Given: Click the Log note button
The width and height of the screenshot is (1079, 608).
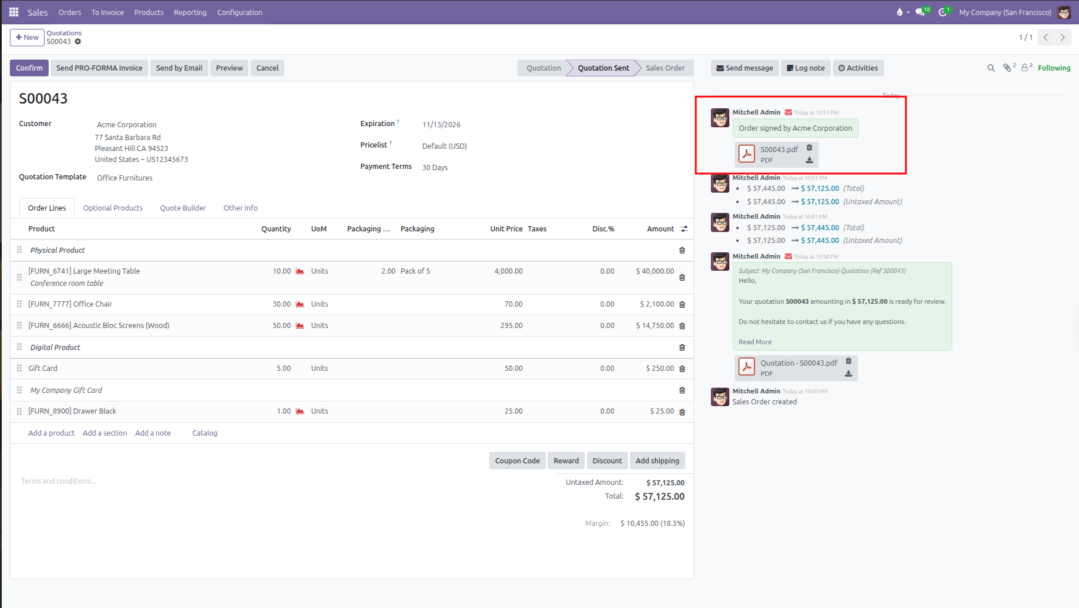Looking at the screenshot, I should (x=806, y=68).
